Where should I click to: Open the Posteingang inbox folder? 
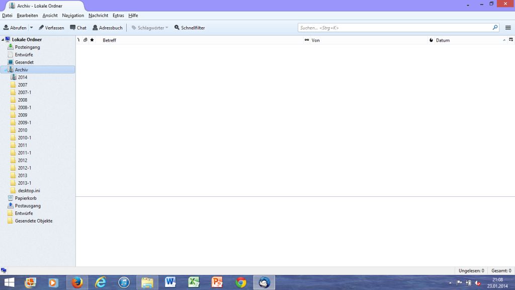(x=27, y=47)
